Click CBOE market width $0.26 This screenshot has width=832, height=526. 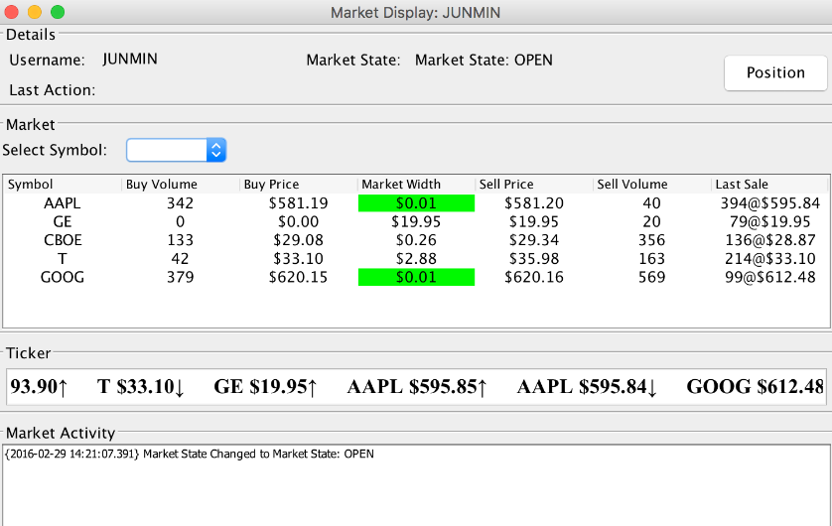click(416, 240)
